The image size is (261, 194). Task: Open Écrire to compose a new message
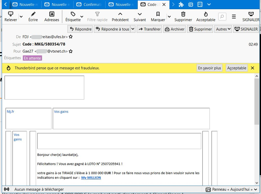pos(33,14)
